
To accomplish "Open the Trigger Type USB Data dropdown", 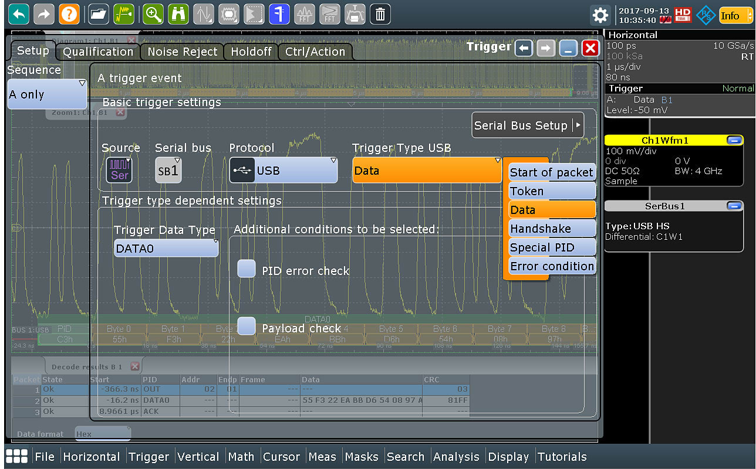I will coord(427,170).
